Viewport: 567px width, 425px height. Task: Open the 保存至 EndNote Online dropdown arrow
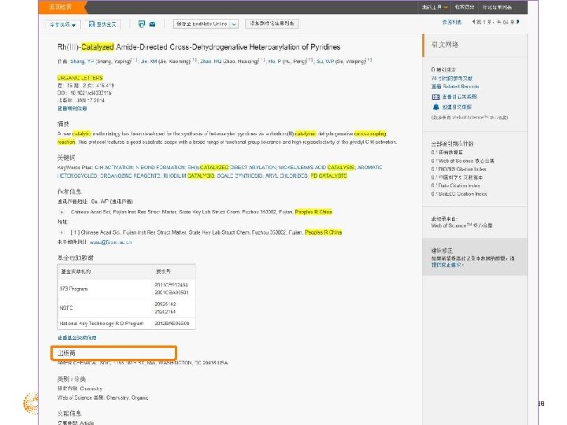coord(235,24)
